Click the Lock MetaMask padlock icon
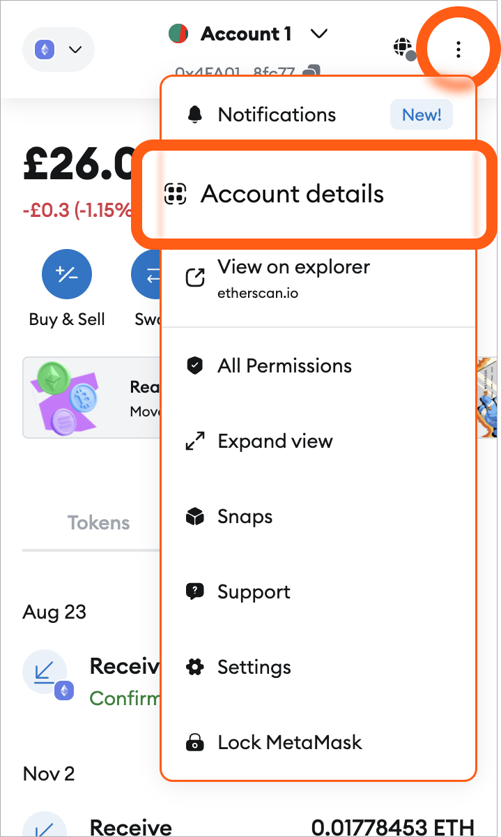This screenshot has height=837, width=501. (x=195, y=743)
